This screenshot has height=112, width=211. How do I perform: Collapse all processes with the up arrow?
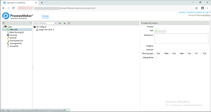[x=65, y=23]
